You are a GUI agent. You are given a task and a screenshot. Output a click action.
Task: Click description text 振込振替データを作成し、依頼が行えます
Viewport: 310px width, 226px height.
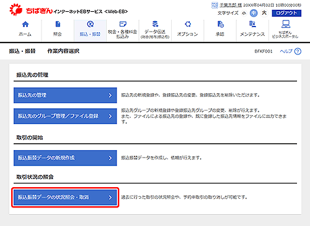coord(161,158)
